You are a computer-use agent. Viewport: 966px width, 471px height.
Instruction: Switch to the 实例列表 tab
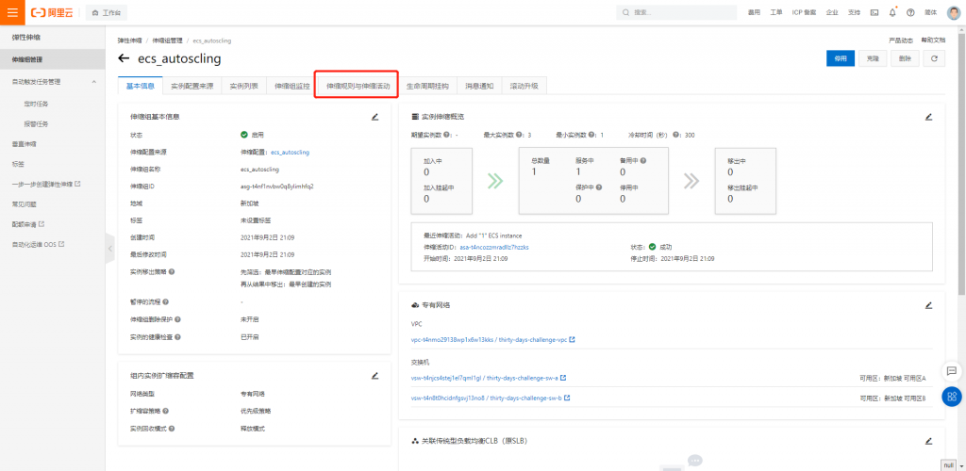point(243,87)
